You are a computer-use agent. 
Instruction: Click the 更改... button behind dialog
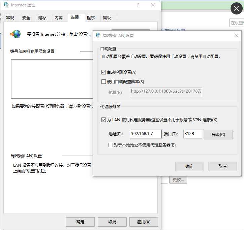(x=178, y=180)
